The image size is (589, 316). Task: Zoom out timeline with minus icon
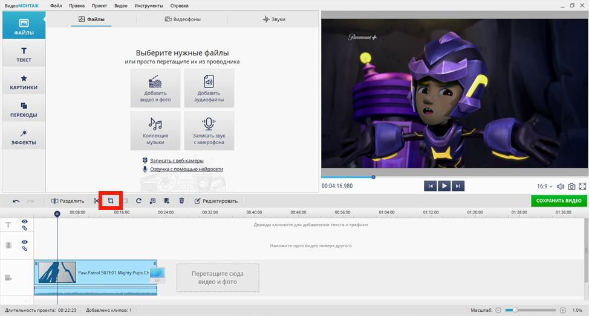498,310
